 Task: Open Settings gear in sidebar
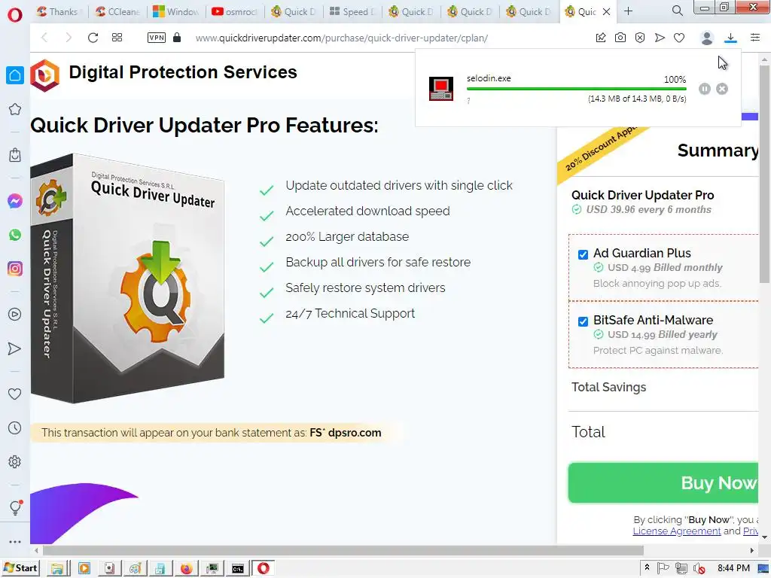[x=15, y=462]
